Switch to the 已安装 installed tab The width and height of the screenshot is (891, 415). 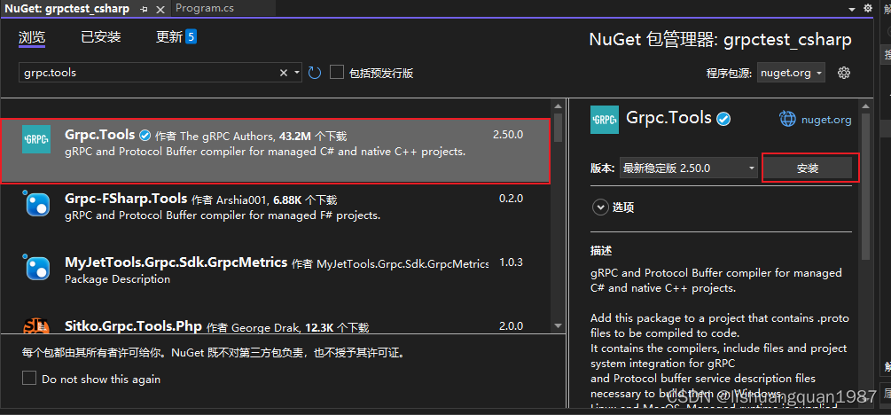100,37
